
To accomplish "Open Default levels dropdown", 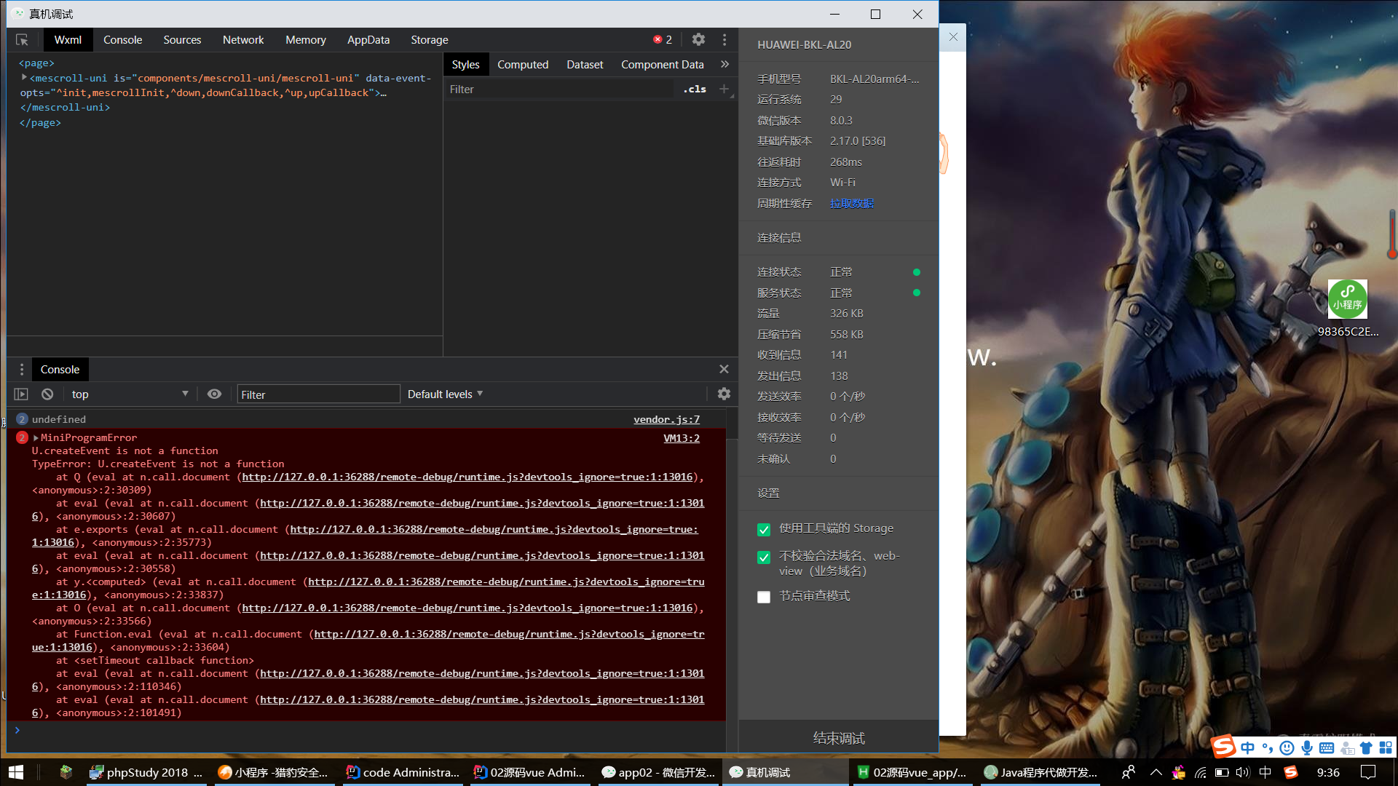I will [x=445, y=394].
